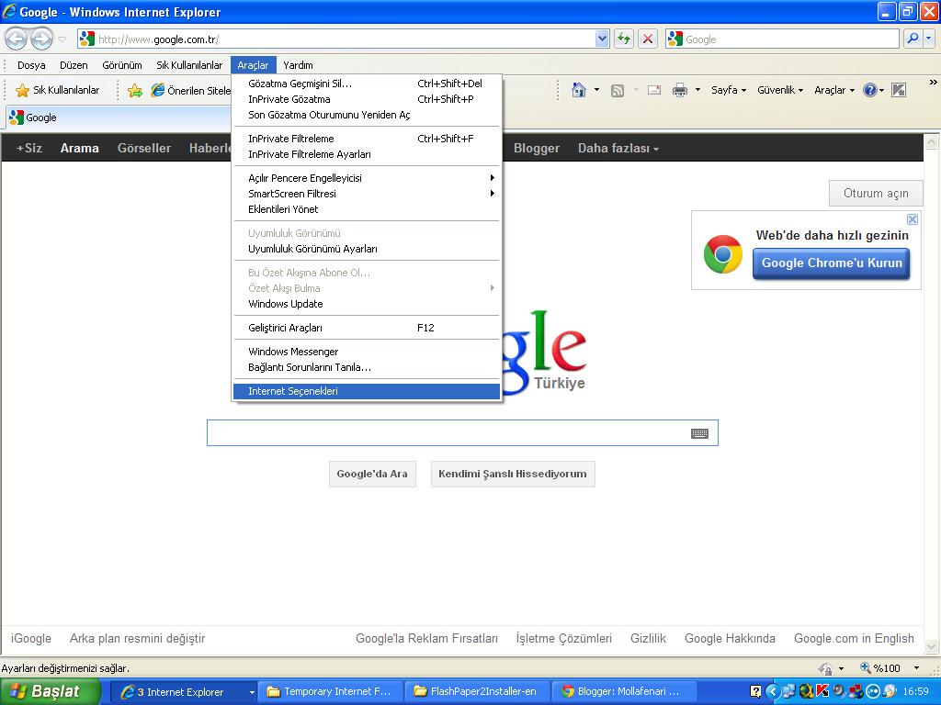This screenshot has width=941, height=705.
Task: Click the Blogger link in the Google bar
Action: pos(537,148)
